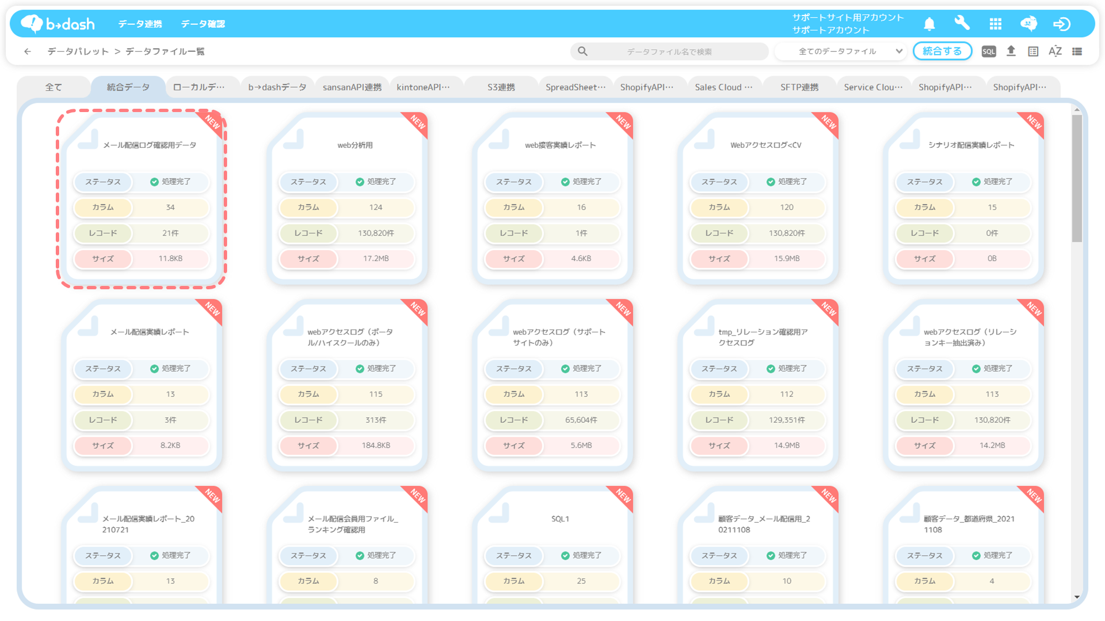Image resolution: width=1105 pixels, height=621 pixels.
Task: Open the メール配信実績レポート_20210721 card
Action: point(141,545)
